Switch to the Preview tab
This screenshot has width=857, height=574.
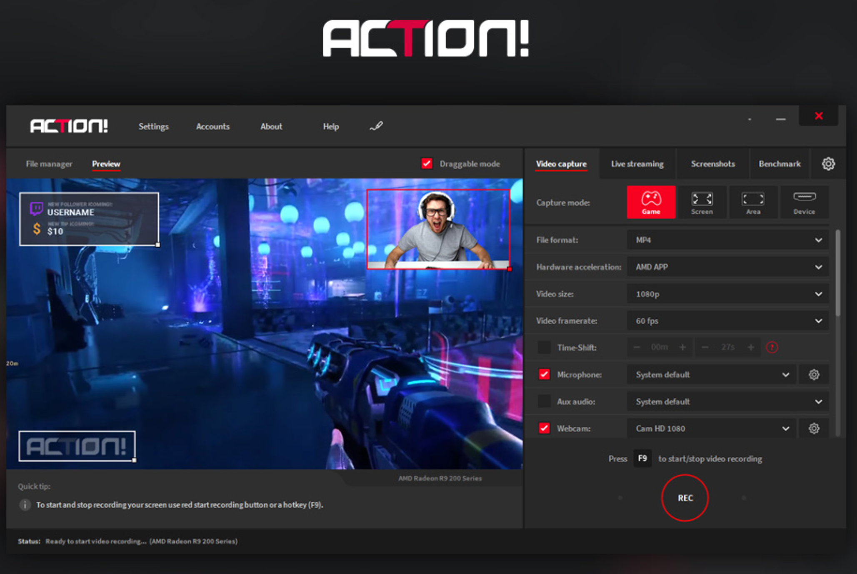pyautogui.click(x=106, y=164)
